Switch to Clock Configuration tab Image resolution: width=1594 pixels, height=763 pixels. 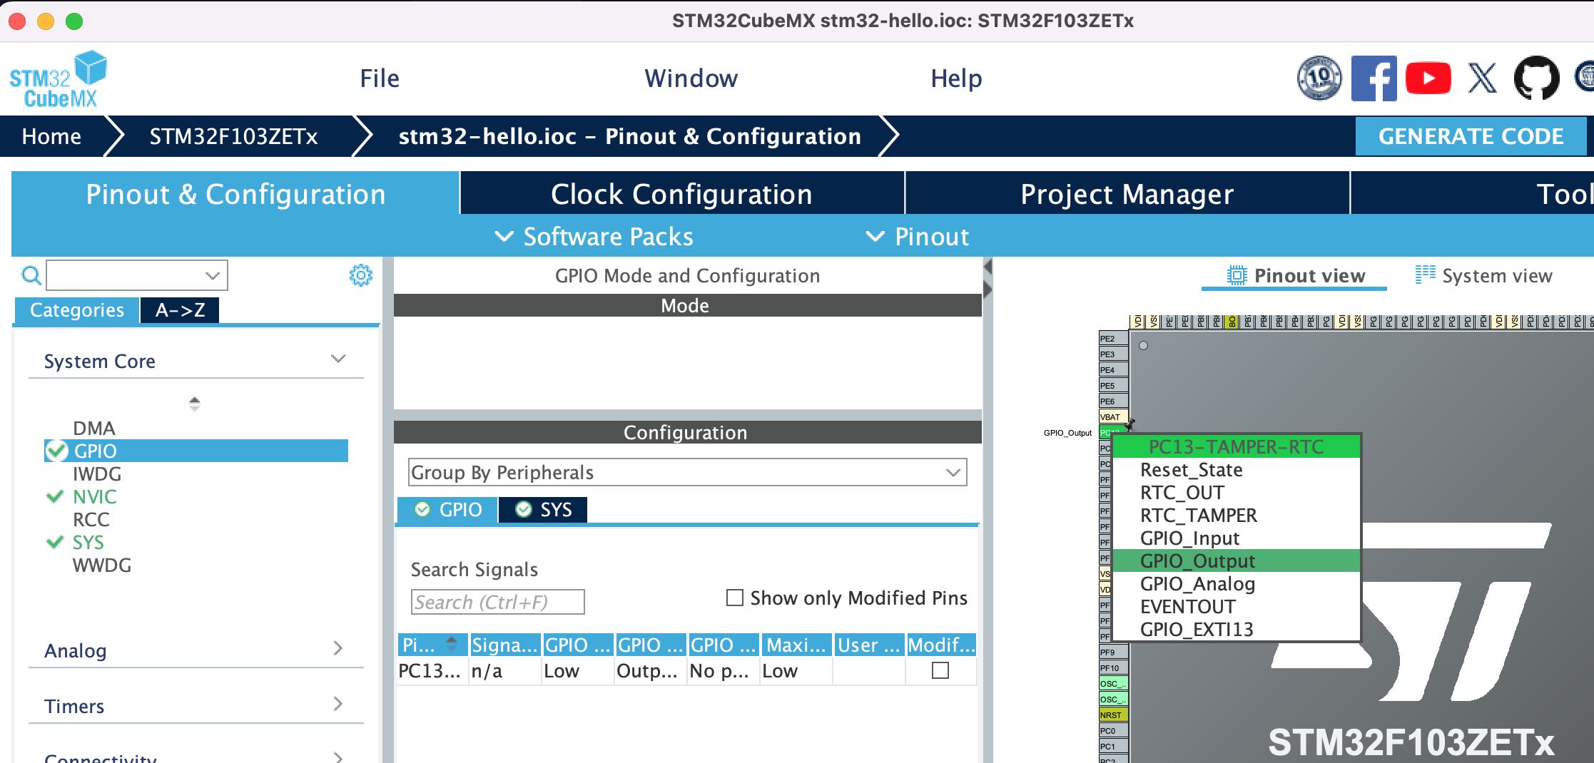pyautogui.click(x=681, y=194)
